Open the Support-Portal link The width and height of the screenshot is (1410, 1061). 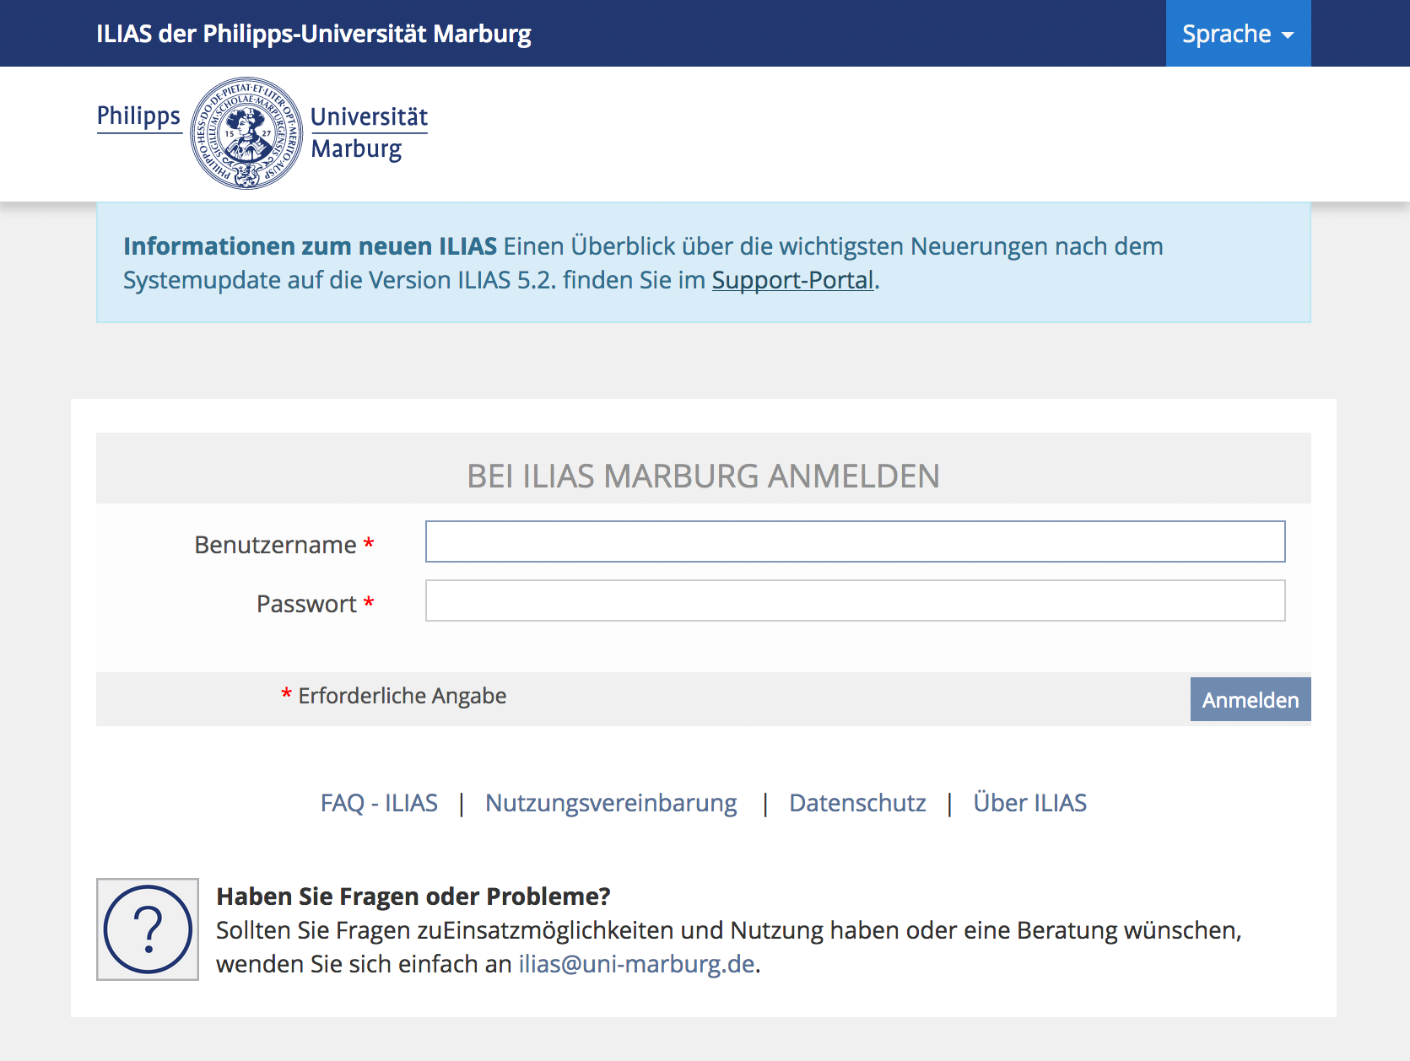click(792, 280)
